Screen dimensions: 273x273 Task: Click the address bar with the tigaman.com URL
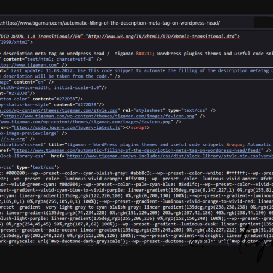pyautogui.click(x=127, y=23)
